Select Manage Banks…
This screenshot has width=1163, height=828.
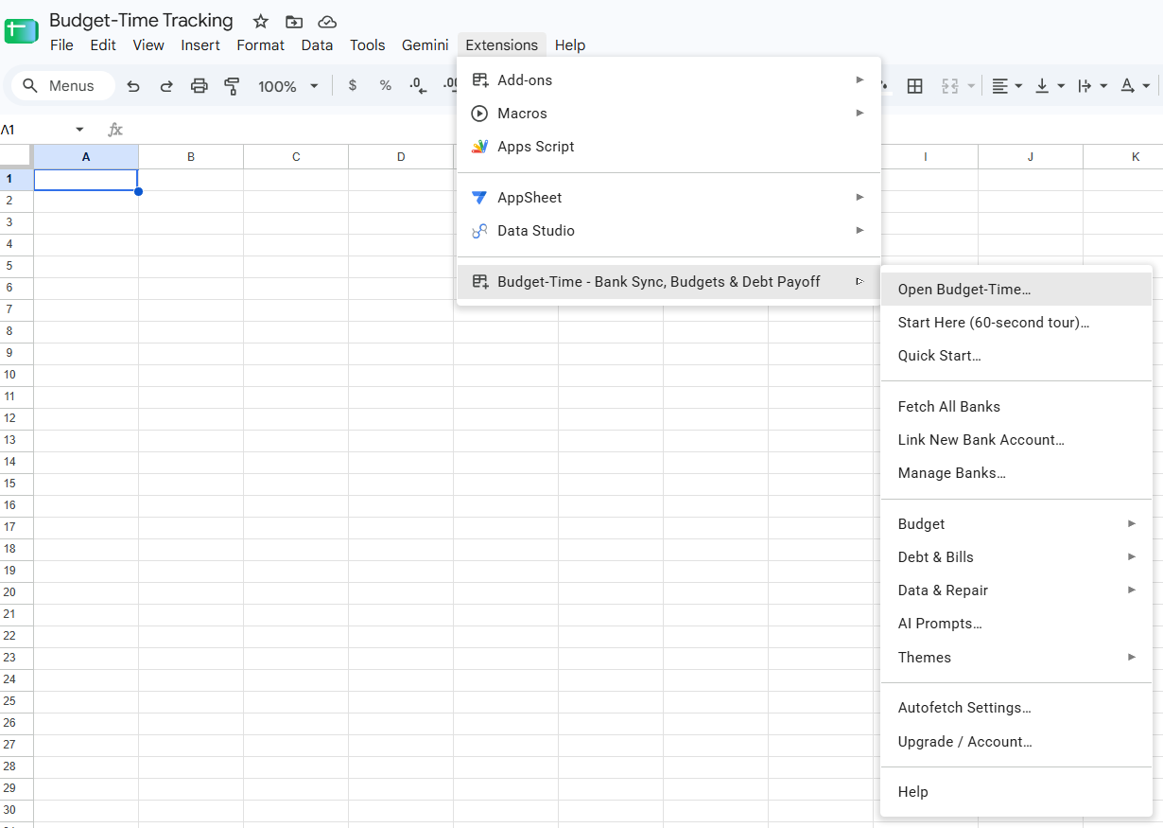pos(1016,473)
